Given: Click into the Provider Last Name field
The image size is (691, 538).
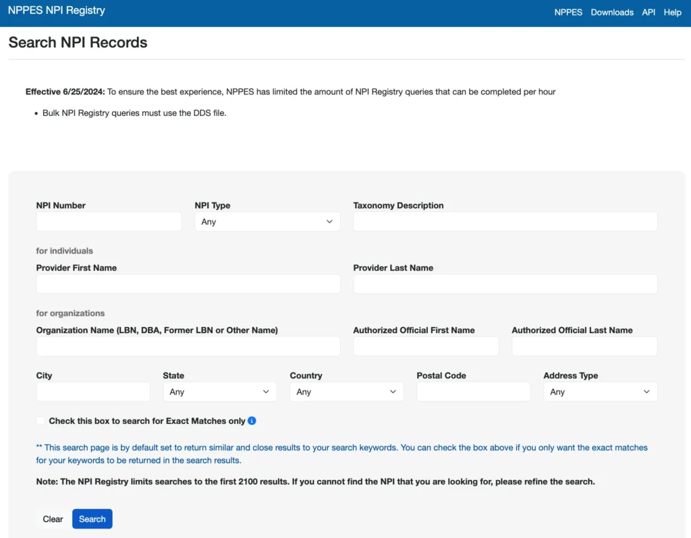Looking at the screenshot, I should [505, 284].
